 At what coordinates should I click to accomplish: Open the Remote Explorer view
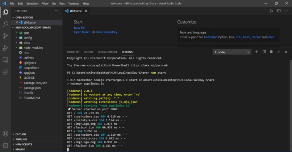tap(5, 60)
